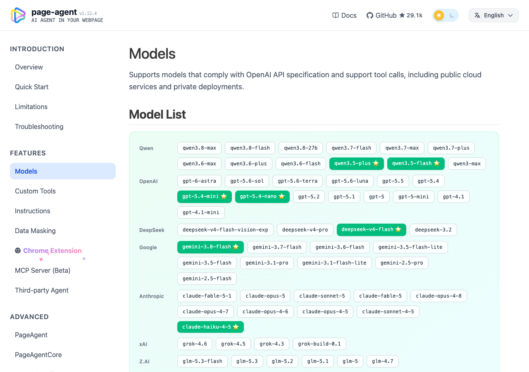Select the starred gpt-5.4-nano chip
Image resolution: width=529 pixels, height=372 pixels.
tap(262, 197)
